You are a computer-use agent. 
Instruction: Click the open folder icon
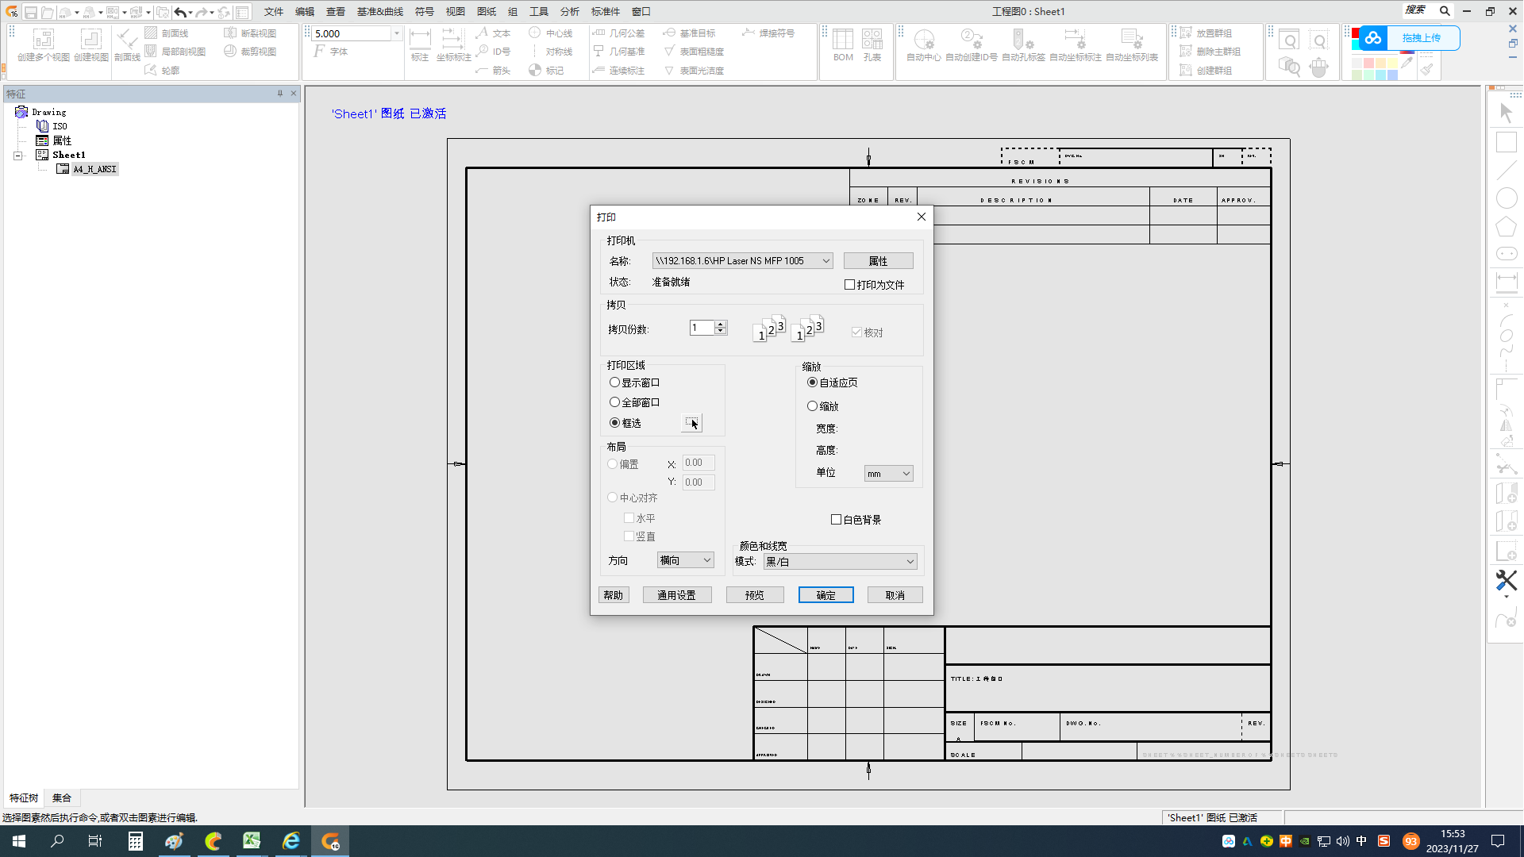point(48,12)
